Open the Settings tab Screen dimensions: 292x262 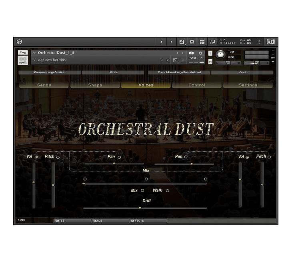[248, 85]
